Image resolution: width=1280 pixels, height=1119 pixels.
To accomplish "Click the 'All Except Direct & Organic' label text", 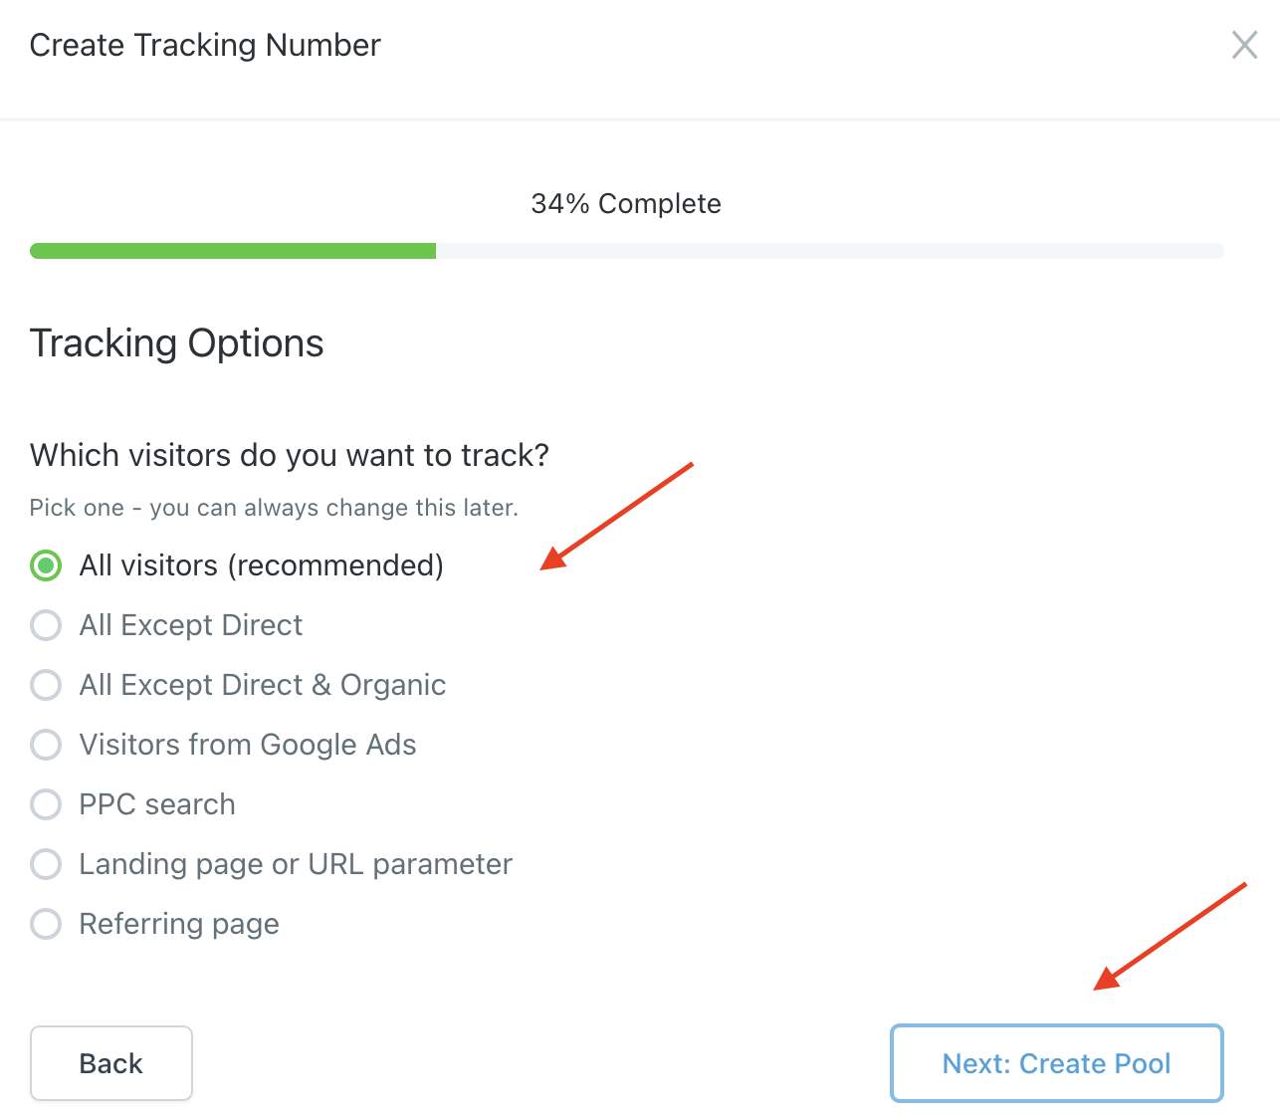I will coord(263,685).
